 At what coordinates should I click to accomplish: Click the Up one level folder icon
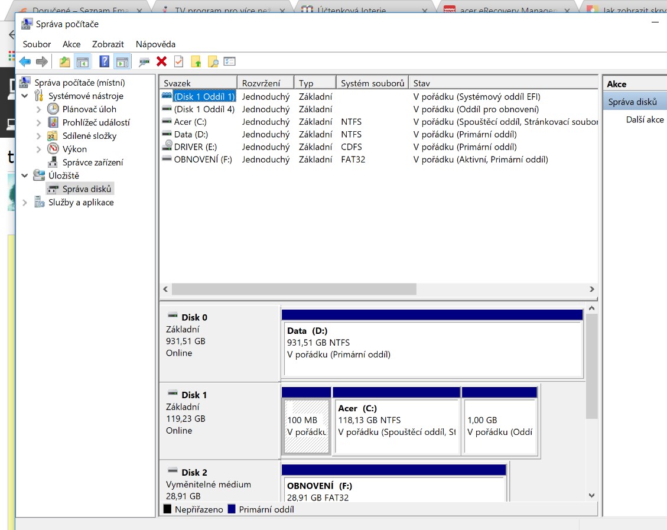point(65,61)
